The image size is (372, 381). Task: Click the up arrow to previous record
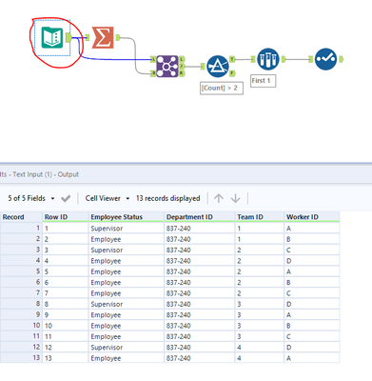tap(219, 198)
